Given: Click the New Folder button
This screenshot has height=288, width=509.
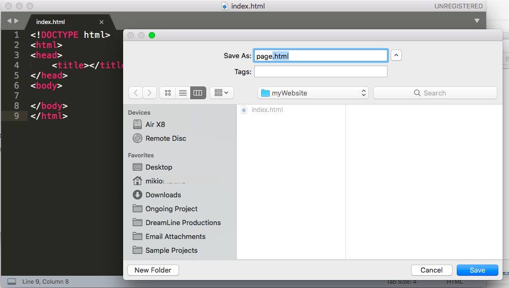Looking at the screenshot, I should point(153,270).
